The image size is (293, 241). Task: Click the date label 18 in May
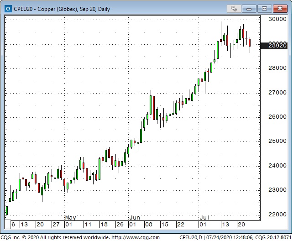[104, 225]
